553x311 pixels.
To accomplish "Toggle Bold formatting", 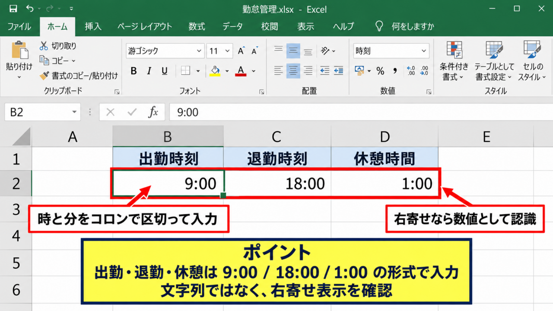I will tap(134, 71).
